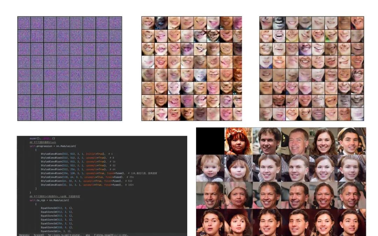378x236 pixels.
Task: Click the EqualConv2d(128, 3, 1) line
Action: coord(57,227)
